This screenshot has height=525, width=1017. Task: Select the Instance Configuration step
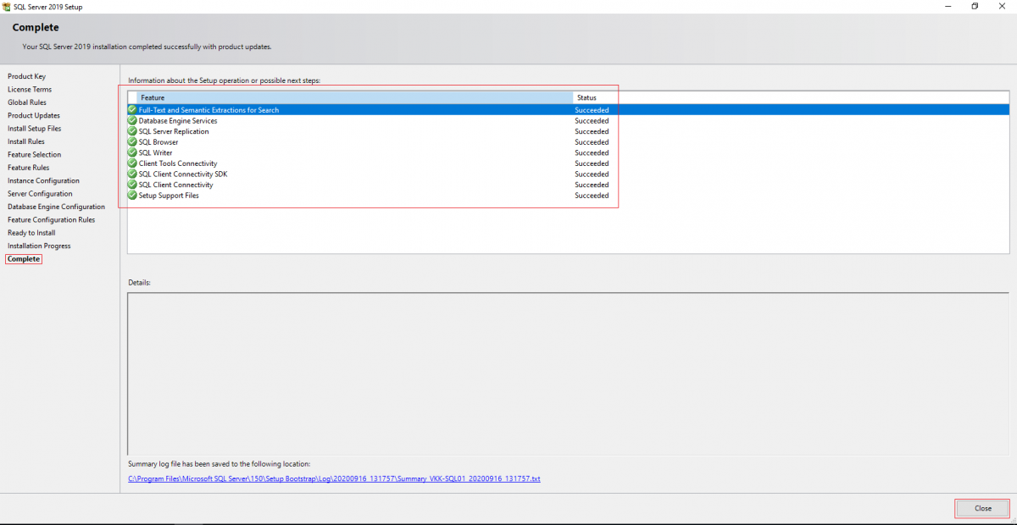pos(43,180)
